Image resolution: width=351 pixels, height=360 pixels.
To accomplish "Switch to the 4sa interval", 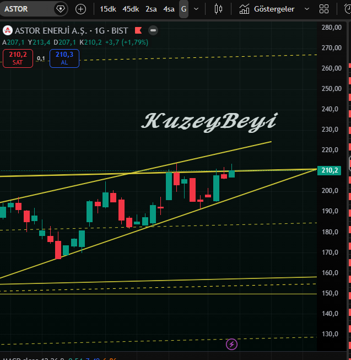I will [x=169, y=9].
